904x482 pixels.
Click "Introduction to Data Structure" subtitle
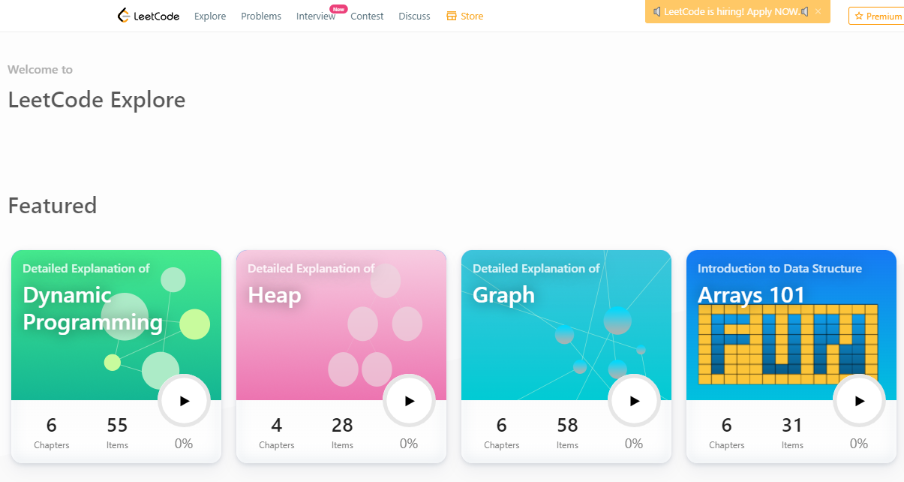coord(779,268)
